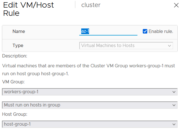The height and width of the screenshot is (131, 181).
Task: Click the 'Description:' label
Action: coord(15,56)
